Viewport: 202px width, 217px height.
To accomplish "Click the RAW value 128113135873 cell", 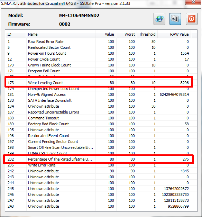I will (176, 200).
